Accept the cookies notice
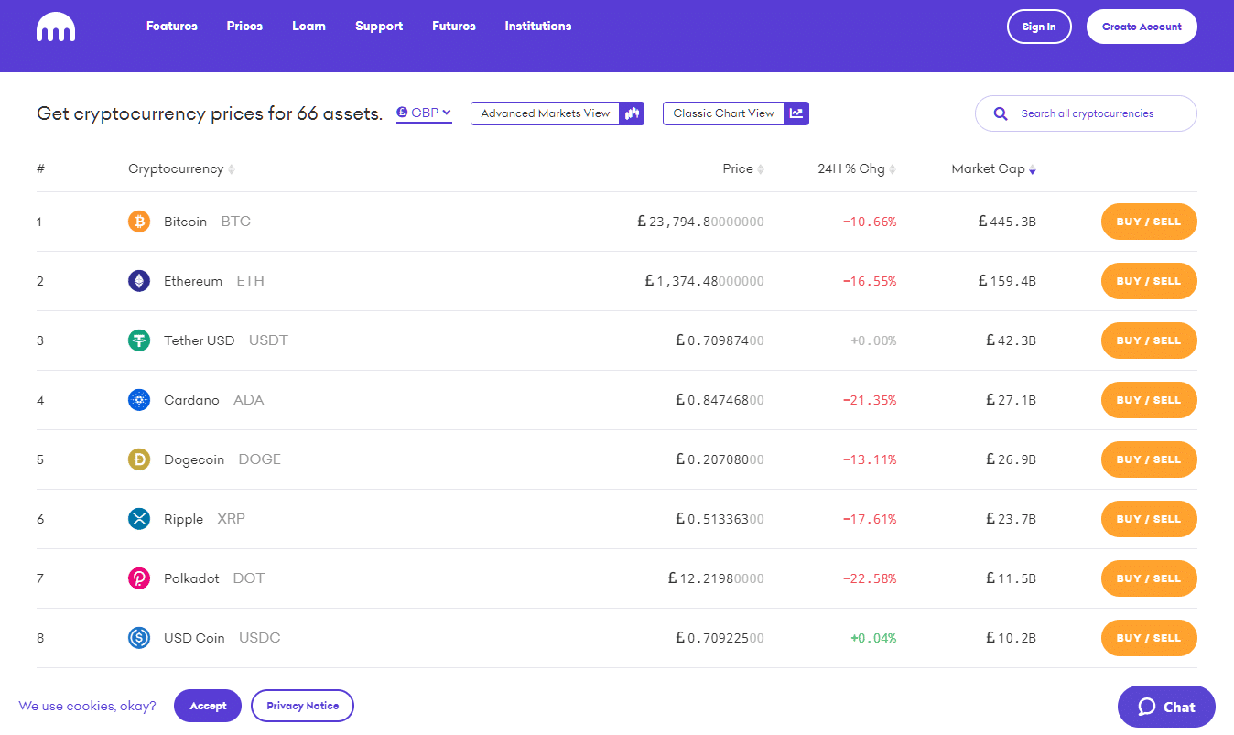 point(208,706)
